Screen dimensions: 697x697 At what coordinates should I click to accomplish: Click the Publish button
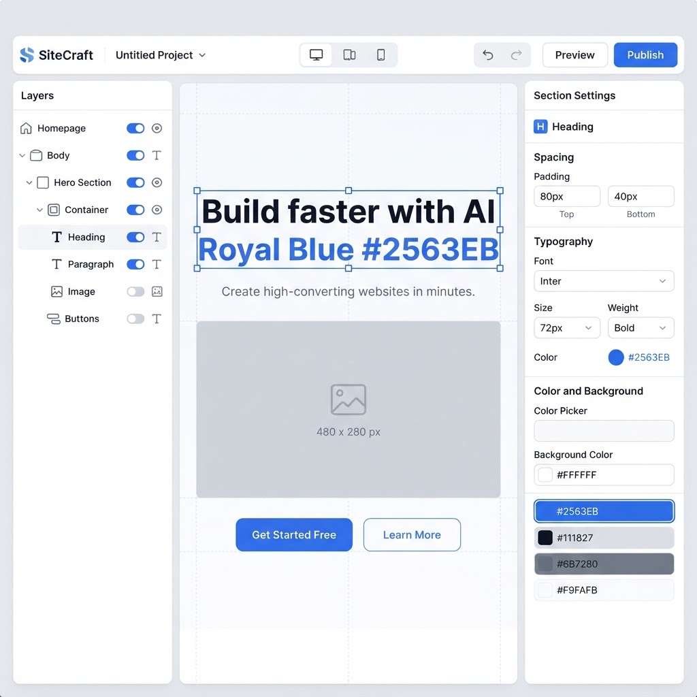pyautogui.click(x=645, y=54)
